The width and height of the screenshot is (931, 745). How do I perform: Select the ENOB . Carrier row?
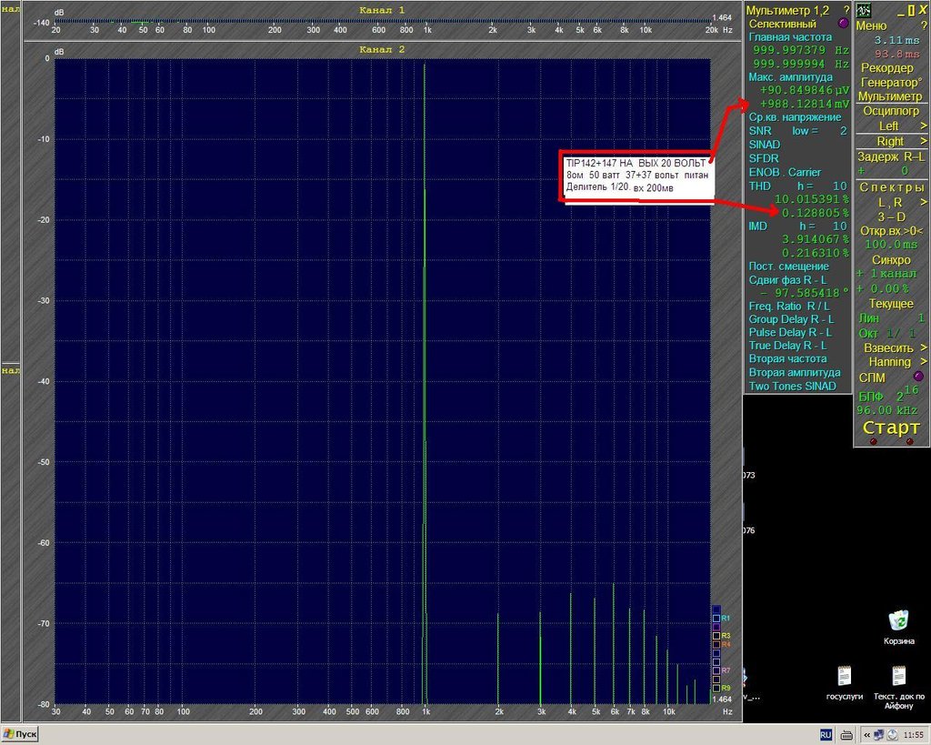click(x=785, y=172)
